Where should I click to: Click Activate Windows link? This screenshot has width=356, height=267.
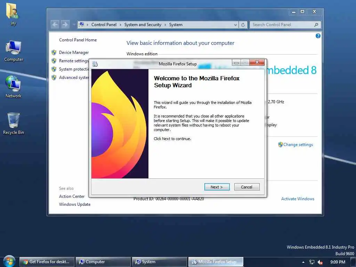tap(298, 199)
